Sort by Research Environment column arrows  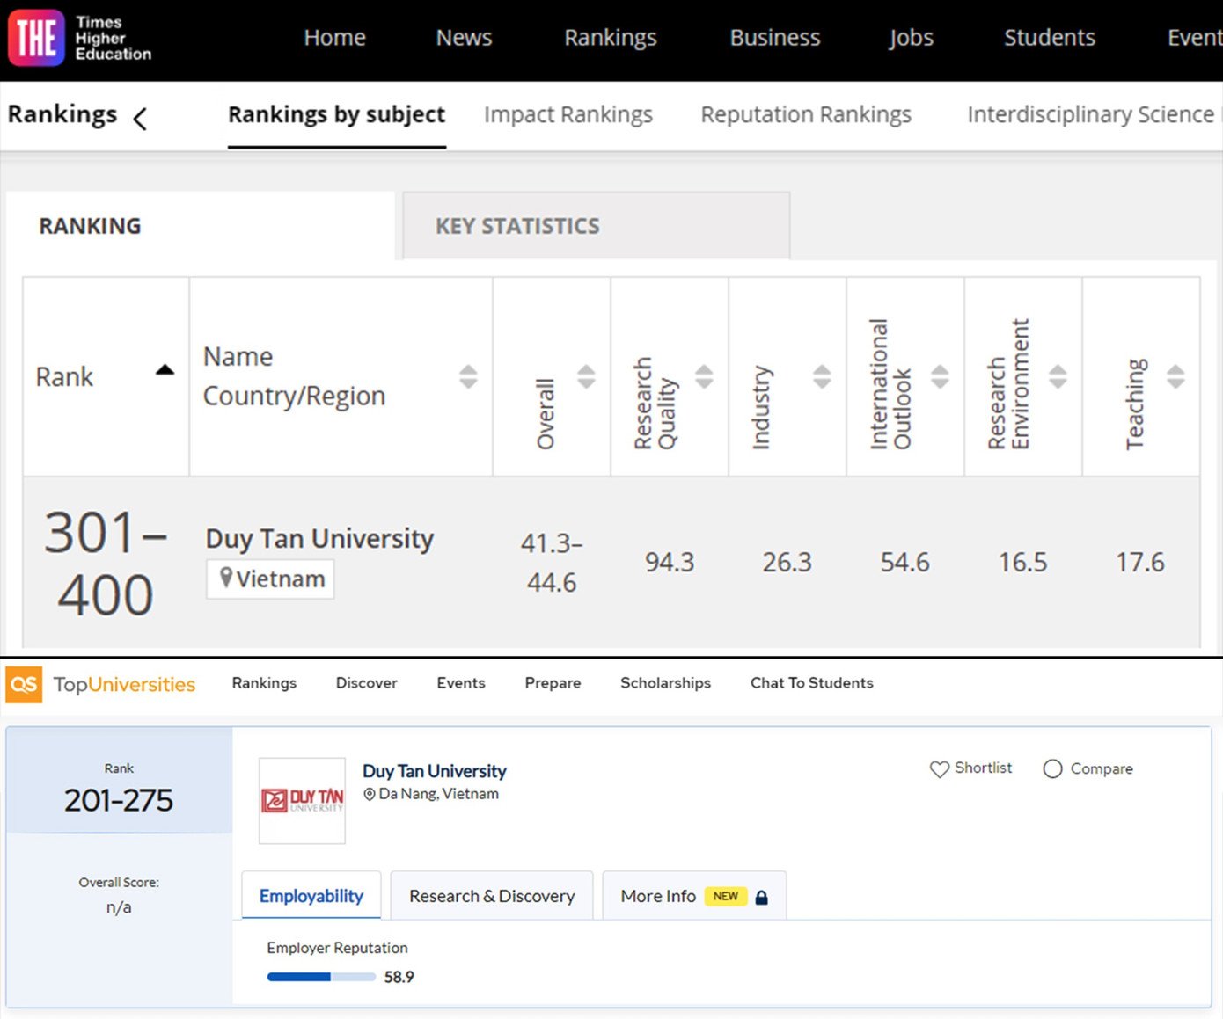pyautogui.click(x=1058, y=376)
